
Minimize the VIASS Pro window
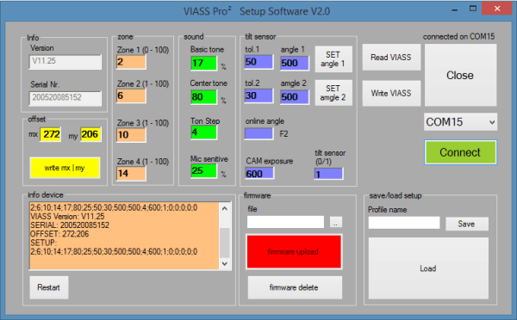[x=455, y=9]
